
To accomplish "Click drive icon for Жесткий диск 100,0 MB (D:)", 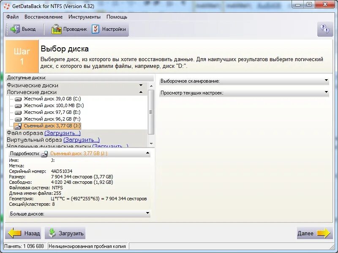I will [x=18, y=106].
